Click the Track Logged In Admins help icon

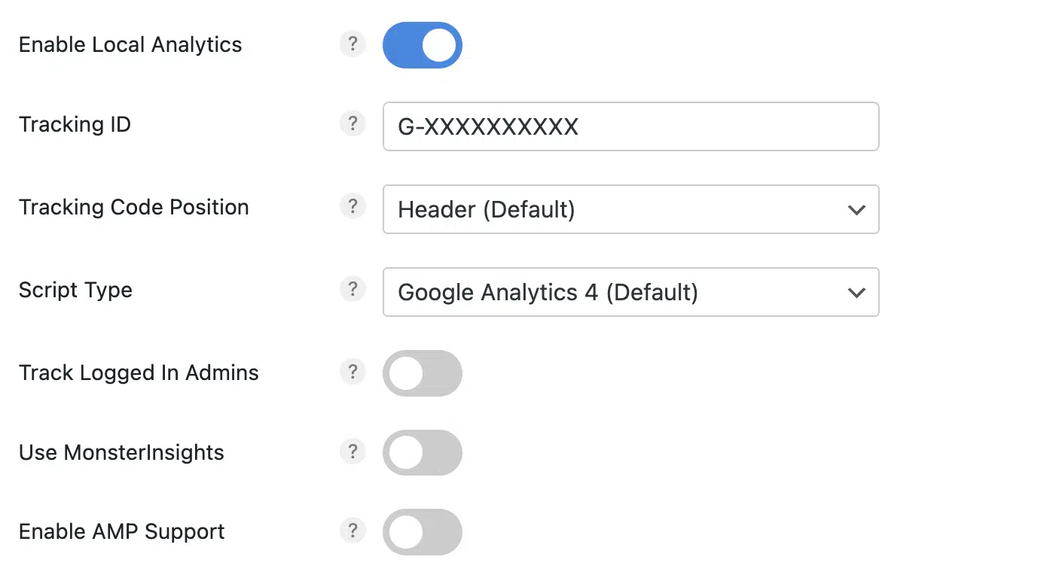pyautogui.click(x=353, y=372)
